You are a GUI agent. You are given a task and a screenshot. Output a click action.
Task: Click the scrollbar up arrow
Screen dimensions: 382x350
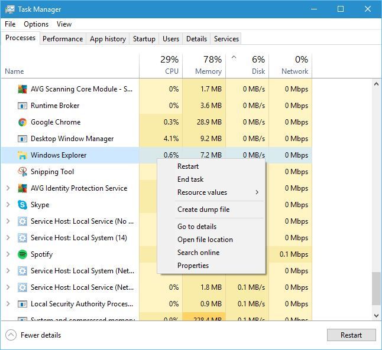(x=376, y=84)
